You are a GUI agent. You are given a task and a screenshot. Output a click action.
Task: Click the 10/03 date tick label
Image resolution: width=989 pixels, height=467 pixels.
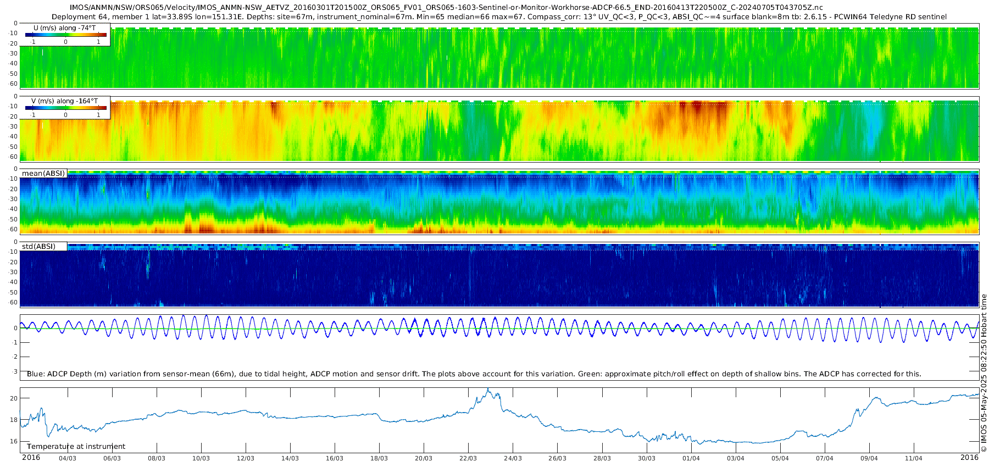(x=201, y=458)
